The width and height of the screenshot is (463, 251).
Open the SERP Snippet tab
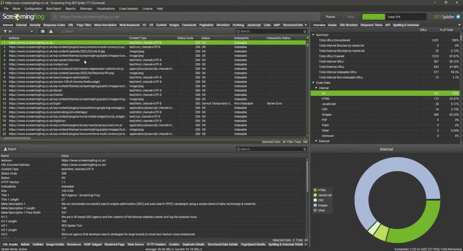[x=93, y=244]
